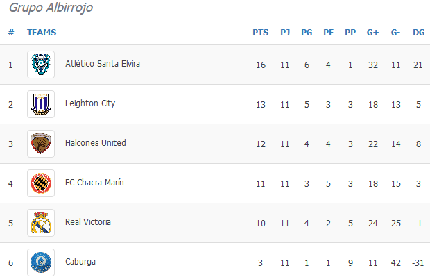Image resolution: width=430 pixels, height=277 pixels.
Task: Sort the table by PTS column
Action: coord(261,33)
